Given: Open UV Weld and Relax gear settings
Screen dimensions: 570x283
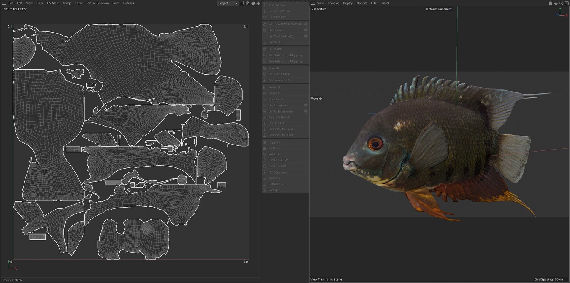Looking at the screenshot, I should [306, 36].
